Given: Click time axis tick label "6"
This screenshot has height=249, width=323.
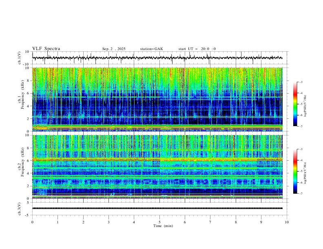Looking at the screenshot, I should point(185,222).
